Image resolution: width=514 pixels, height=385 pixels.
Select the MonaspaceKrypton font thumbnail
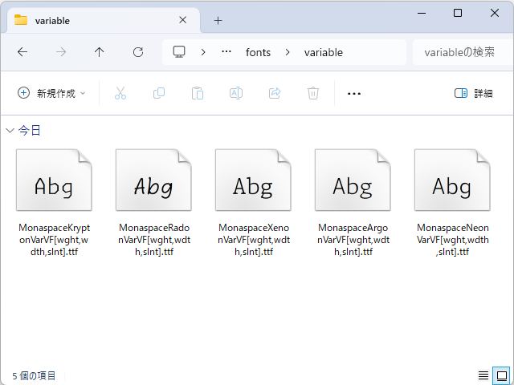click(54, 180)
